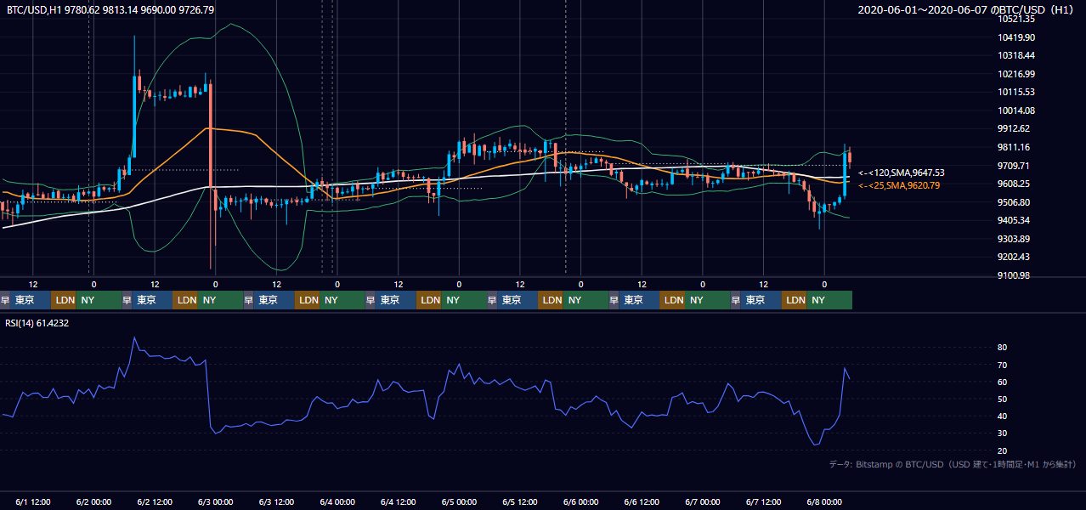Select price level 9912.62
The width and height of the screenshot is (1086, 510).
pos(1015,128)
